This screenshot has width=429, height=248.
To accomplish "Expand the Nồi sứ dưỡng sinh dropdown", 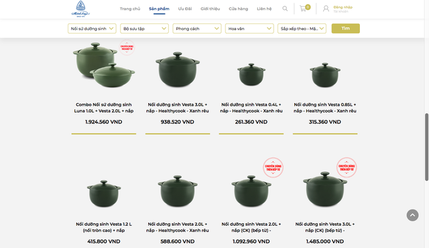I will 92,28.
